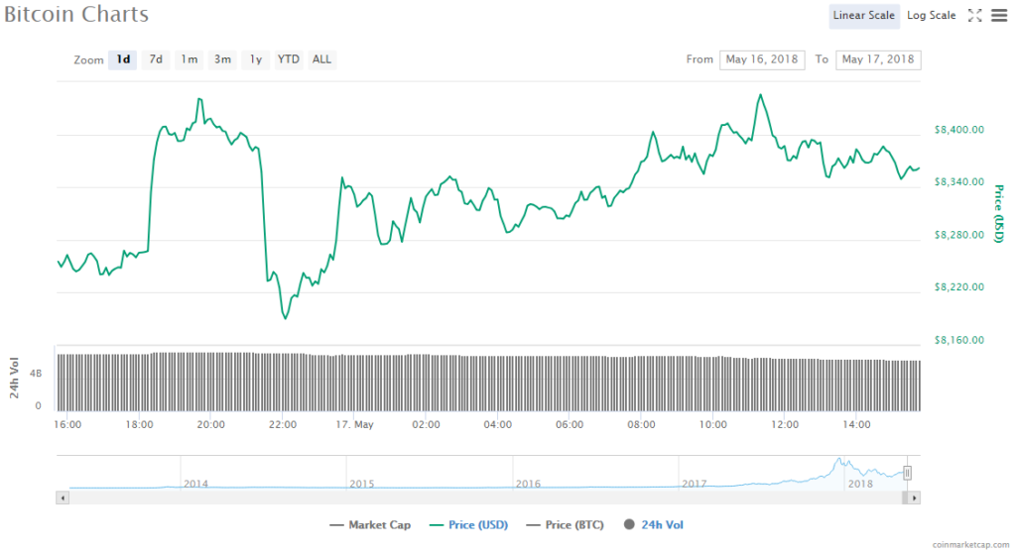This screenshot has width=1016, height=553.
Task: Select the 7d zoom range
Action: pos(156,59)
